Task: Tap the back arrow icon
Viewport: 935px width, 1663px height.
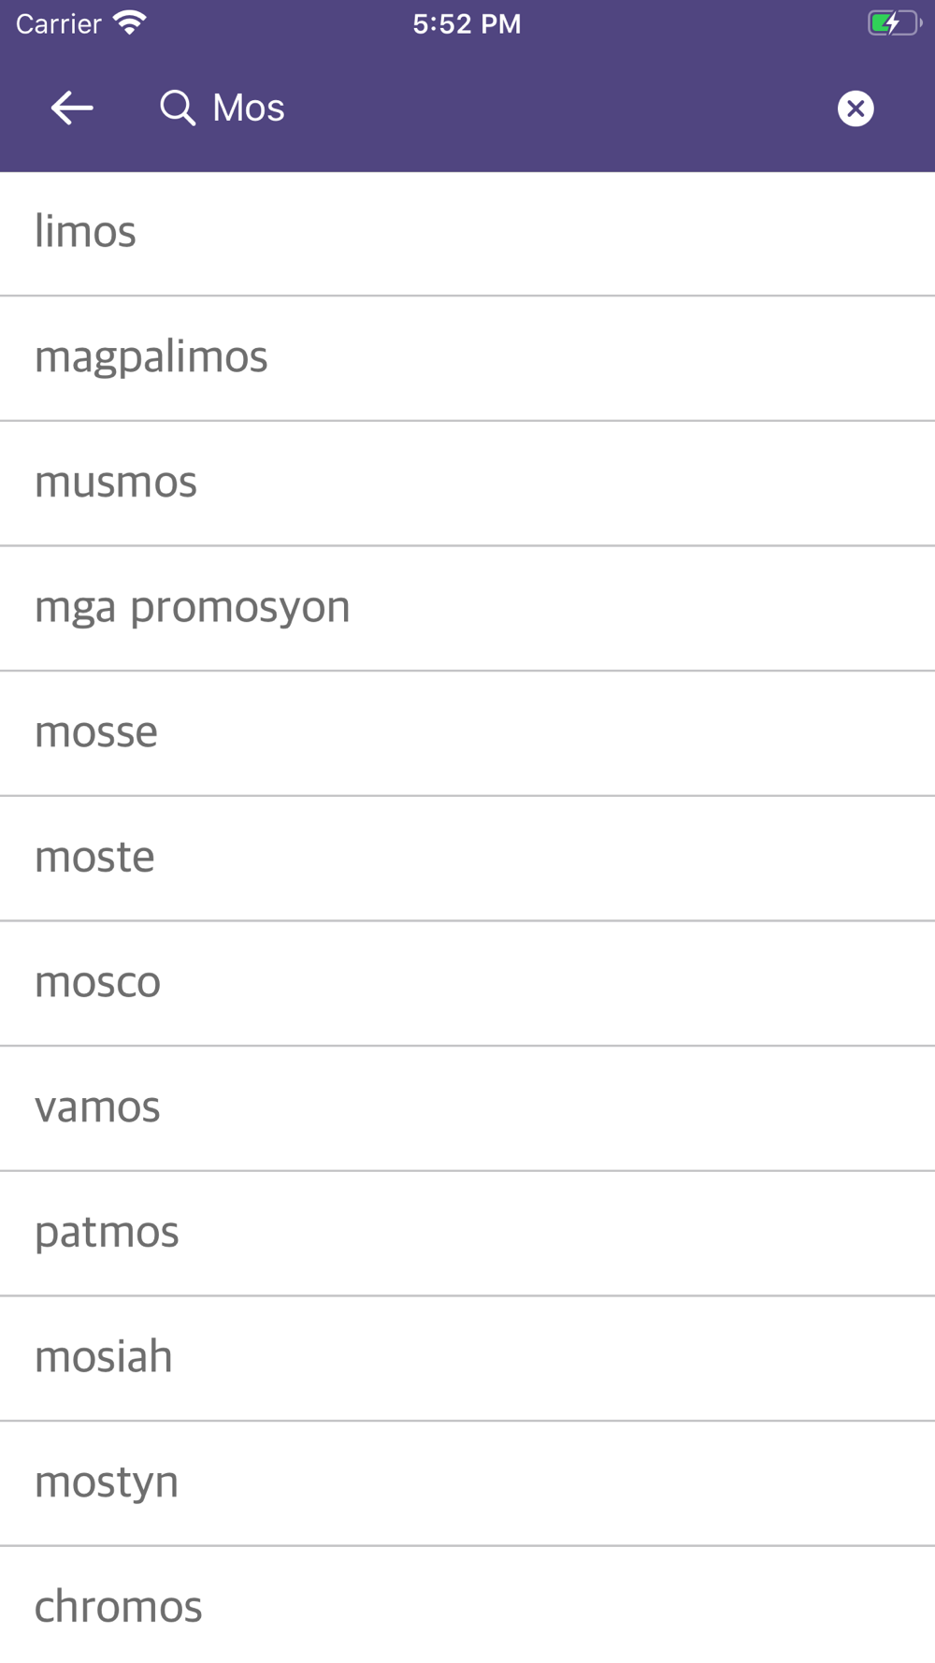Action: (72, 108)
